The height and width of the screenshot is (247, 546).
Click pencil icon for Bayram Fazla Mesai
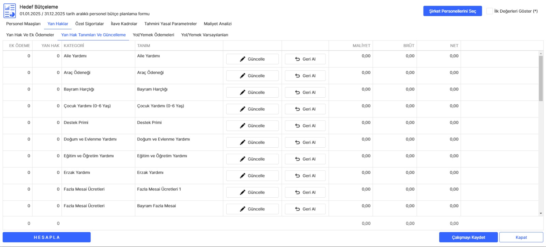[x=242, y=209]
